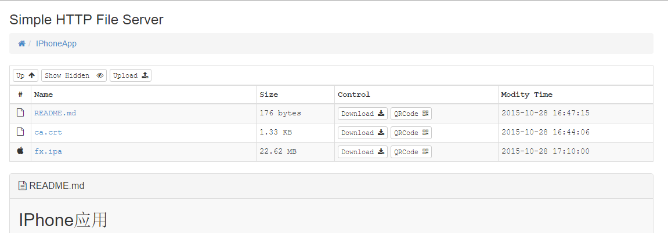Viewport: 668px width, 233px height.
Task: Click the home icon in breadcrumb
Action: (x=21, y=43)
